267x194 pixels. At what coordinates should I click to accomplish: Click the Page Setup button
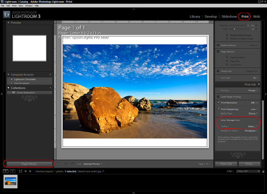coord(29,164)
